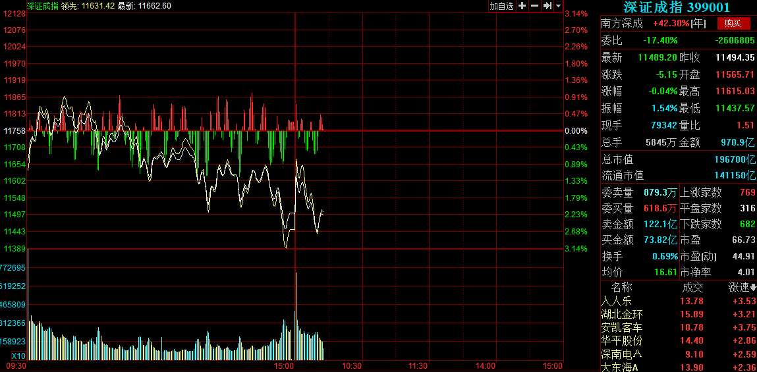Open the small dropdown arrow in chart toolbar

coord(558,6)
